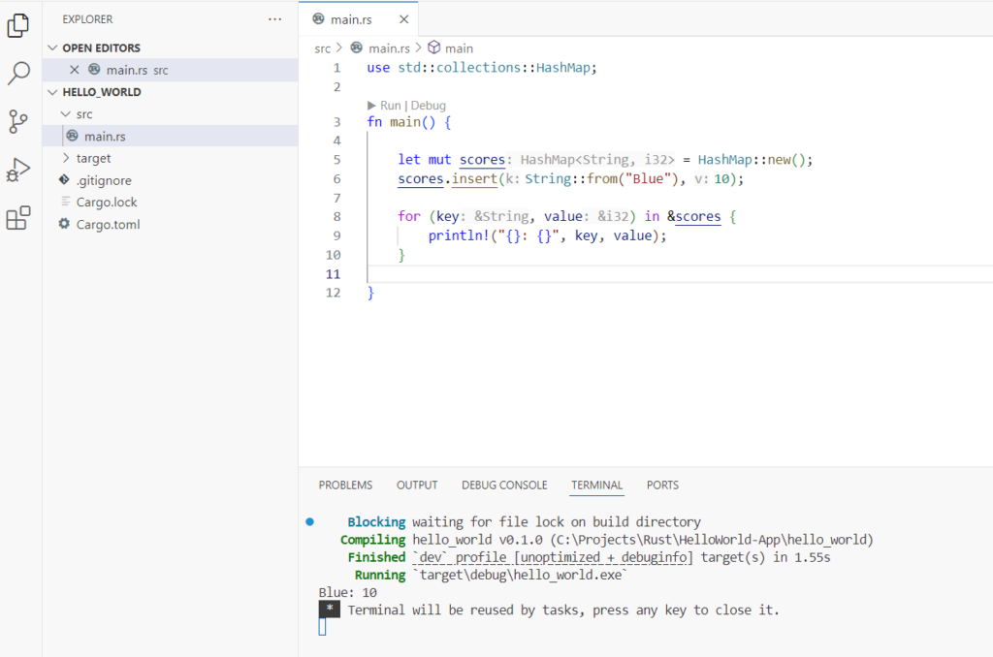The image size is (993, 657).
Task: Click the terminal cursor prompt box
Action: pyautogui.click(x=322, y=627)
